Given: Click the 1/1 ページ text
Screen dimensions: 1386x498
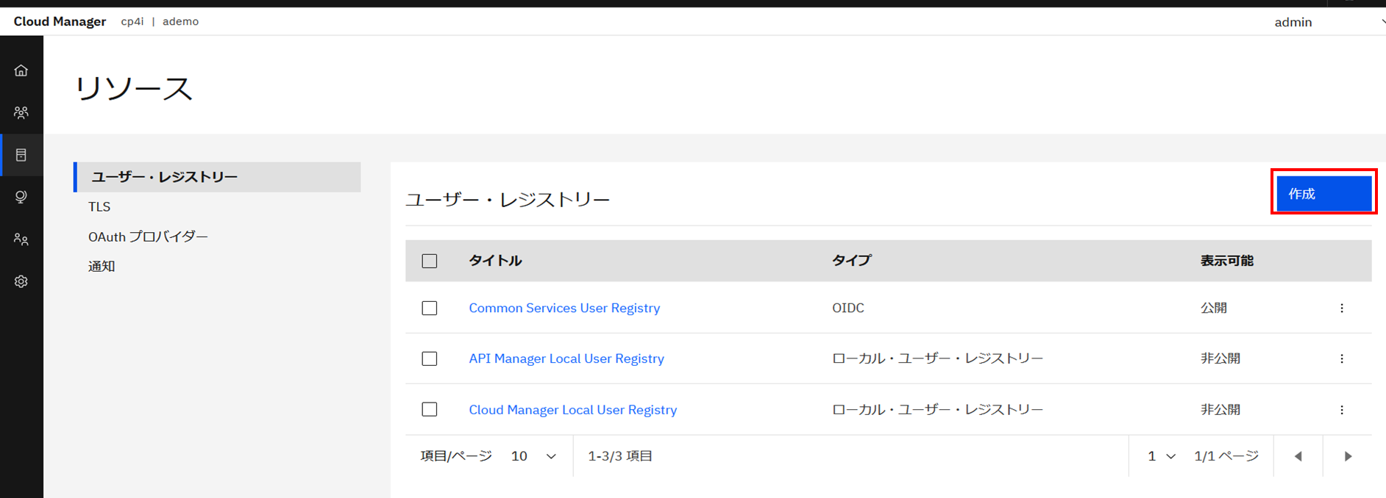Looking at the screenshot, I should click(x=1226, y=456).
